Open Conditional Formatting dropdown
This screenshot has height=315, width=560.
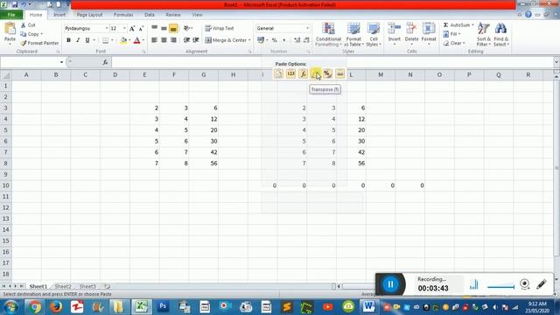[329, 34]
